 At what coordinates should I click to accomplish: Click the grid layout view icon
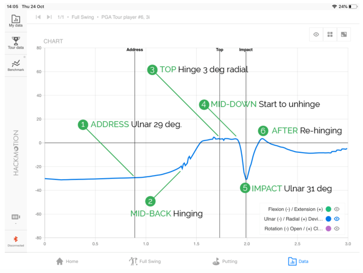click(x=330, y=34)
